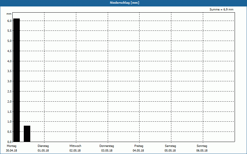The height and width of the screenshot is (154, 247).
Task: Click the date 02.05.18 on the axis
Action: coord(75,151)
